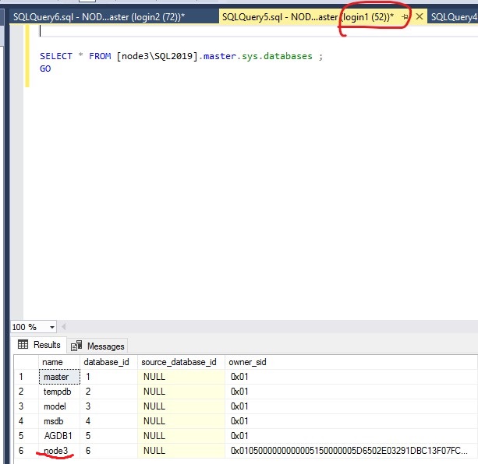Click the node3 database name cell
Screen dimensions: 478x464
click(x=59, y=451)
